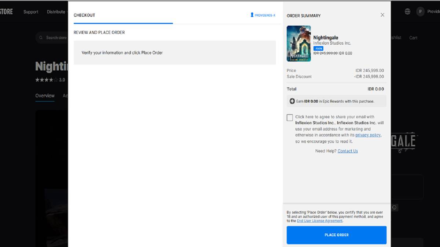
Task: Click the Search store input field
Action: click(56, 38)
